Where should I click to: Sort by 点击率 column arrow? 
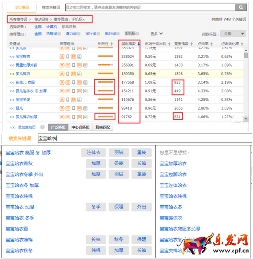(211, 44)
